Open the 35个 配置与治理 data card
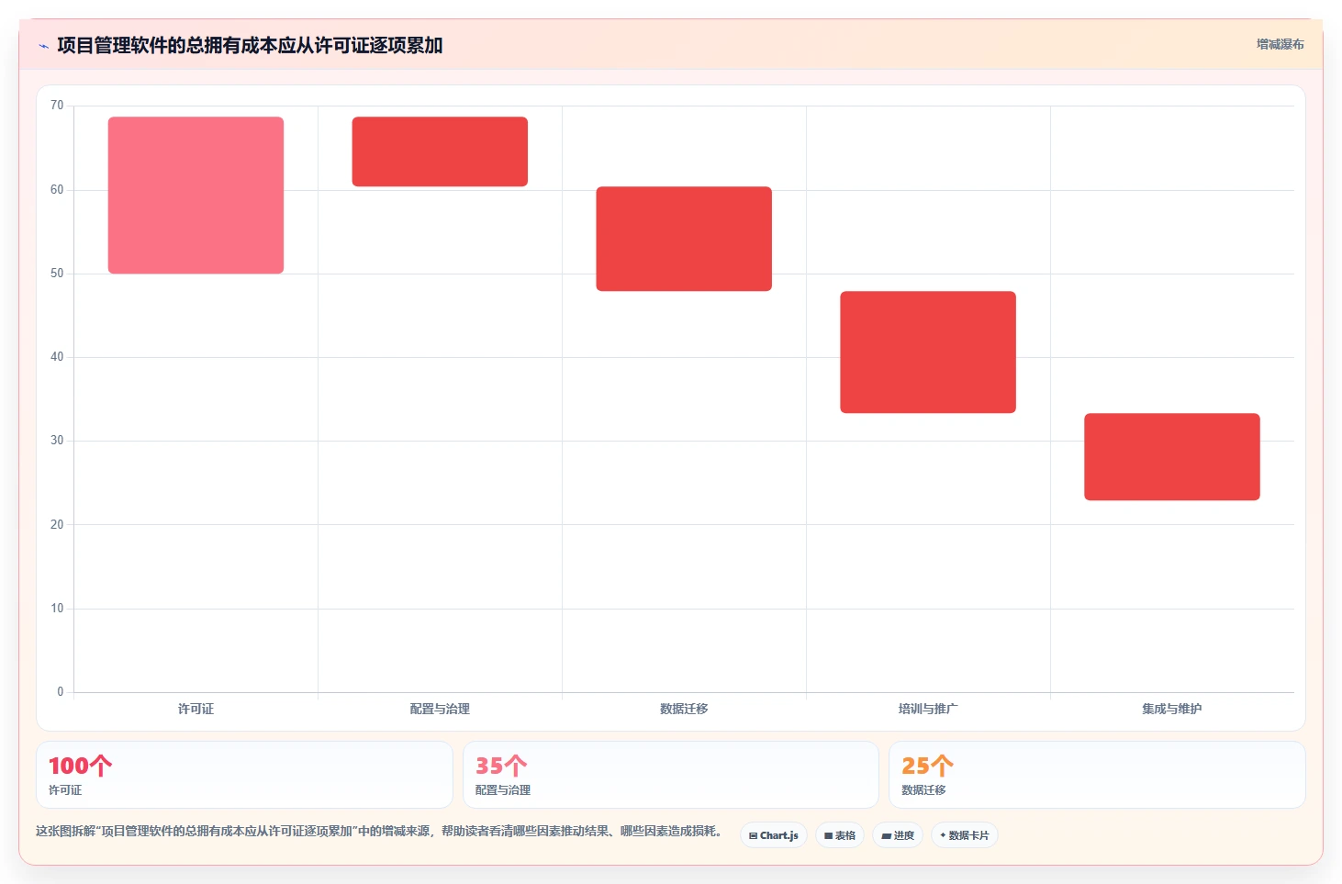This screenshot has height=884, width=1342. pos(671,775)
